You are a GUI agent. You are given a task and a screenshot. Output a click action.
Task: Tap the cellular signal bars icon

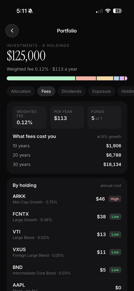99,11
